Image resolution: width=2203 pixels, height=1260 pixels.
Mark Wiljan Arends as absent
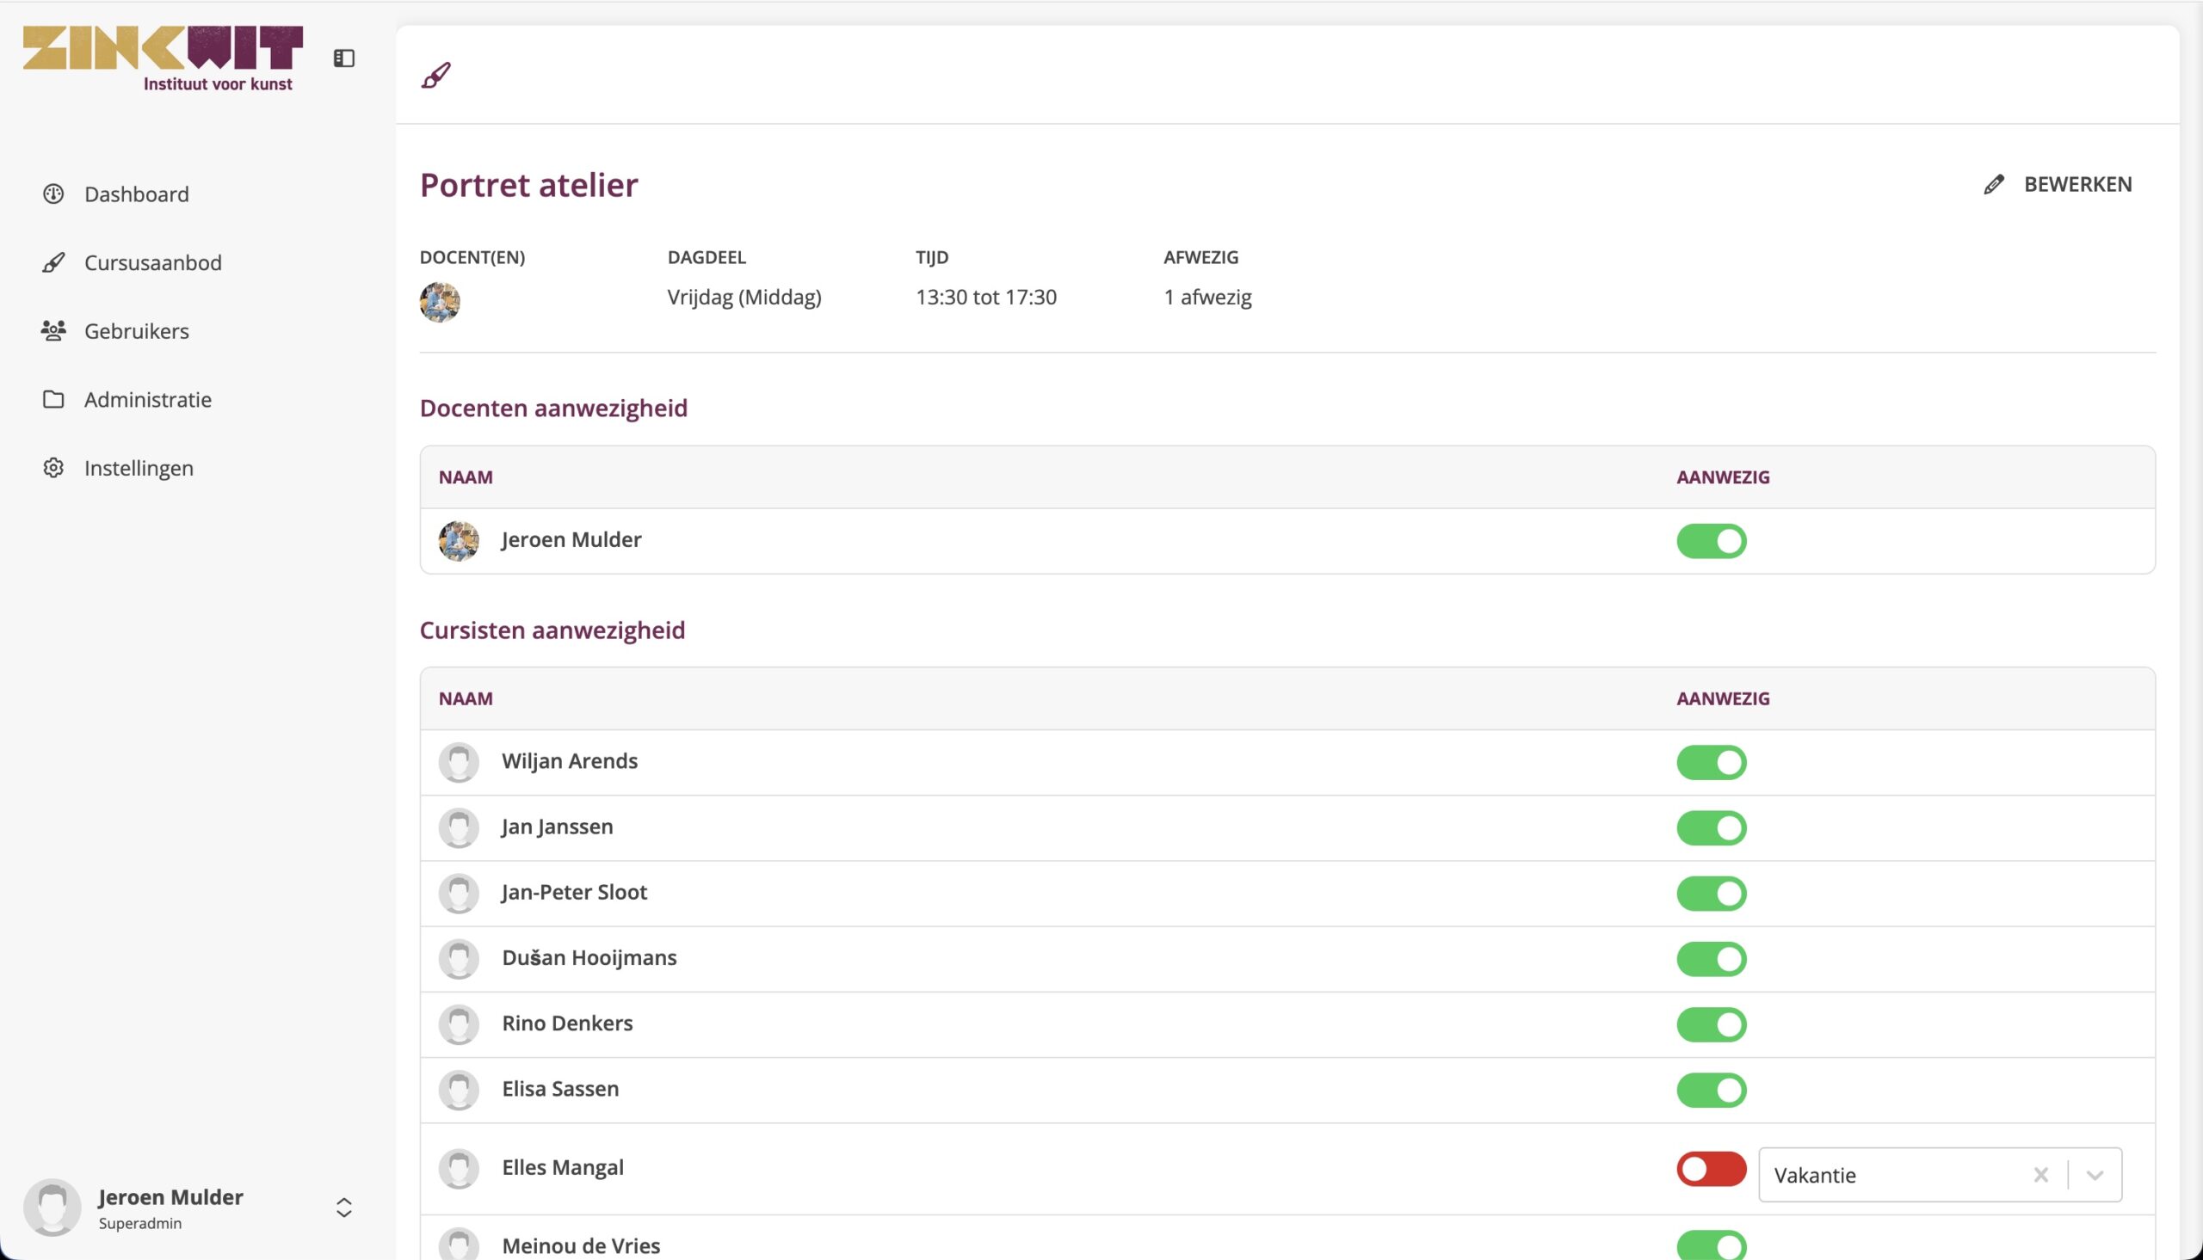point(1711,762)
